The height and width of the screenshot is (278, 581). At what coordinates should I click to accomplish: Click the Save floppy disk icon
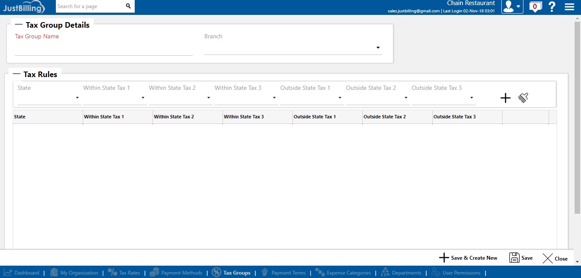pos(515,258)
